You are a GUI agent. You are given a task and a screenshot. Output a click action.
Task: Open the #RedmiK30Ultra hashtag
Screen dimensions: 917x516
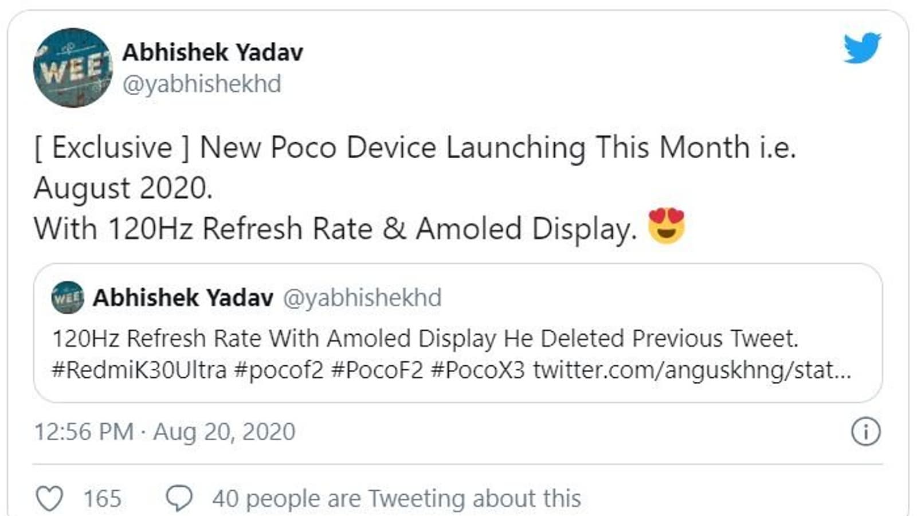[x=139, y=370]
